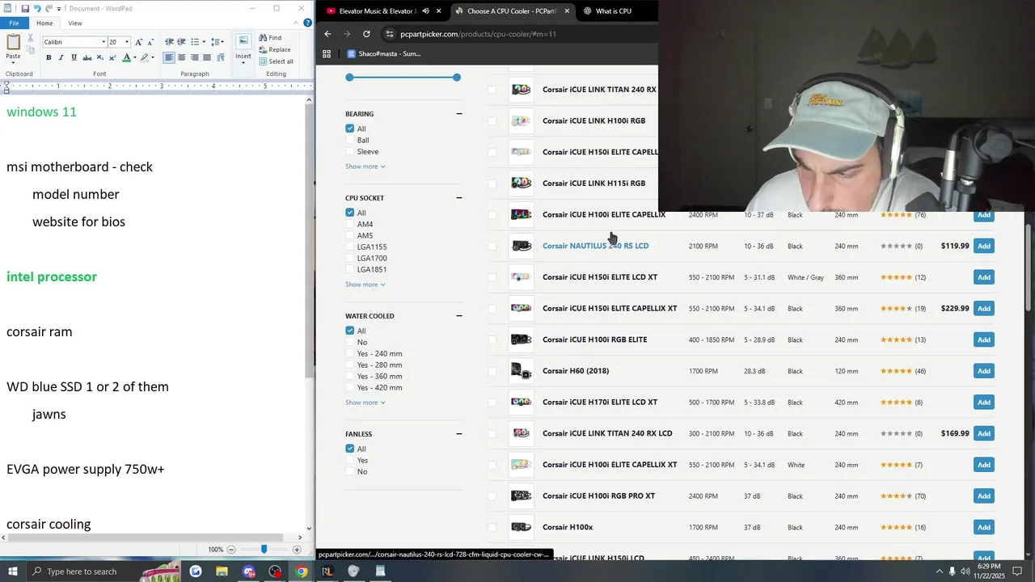Open Corsair H100x product link
The image size is (1035, 582).
568,527
